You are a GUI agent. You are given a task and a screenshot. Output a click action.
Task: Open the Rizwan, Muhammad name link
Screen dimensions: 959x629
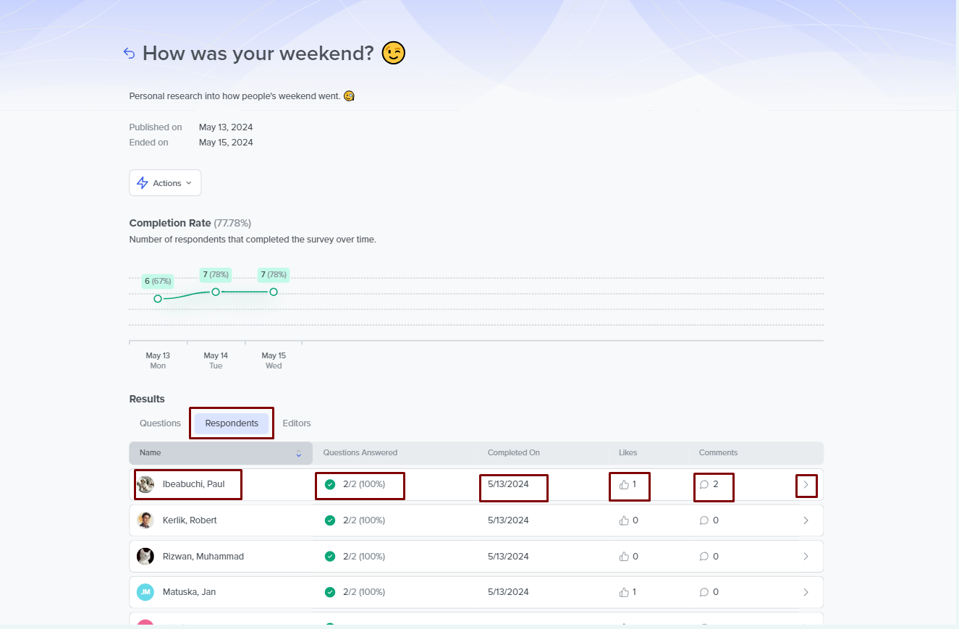click(x=203, y=557)
